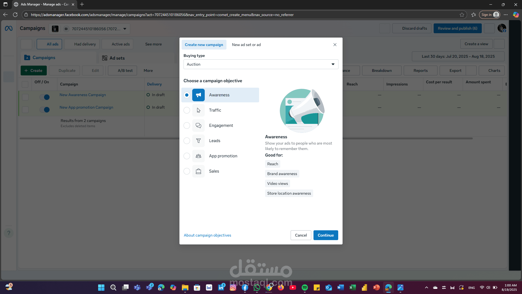Click the help question mark icon
Image resolution: width=522 pixels, height=294 pixels.
click(x=9, y=233)
